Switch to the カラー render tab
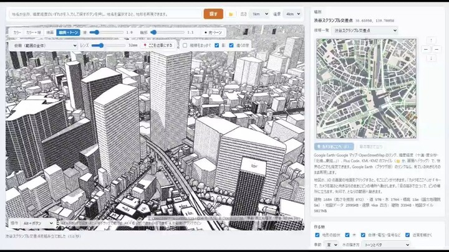 point(17,32)
